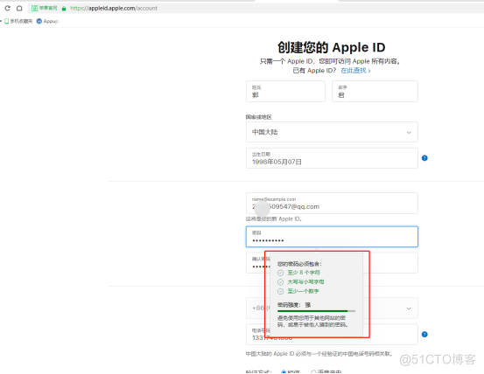Go to the browser home page icon

point(19,8)
